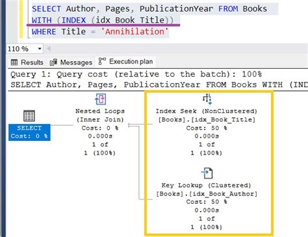
Task: Click the Cost: 0 % under Nested Loops
Action: [x=100, y=128]
